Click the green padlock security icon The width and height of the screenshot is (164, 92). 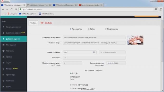20,9
